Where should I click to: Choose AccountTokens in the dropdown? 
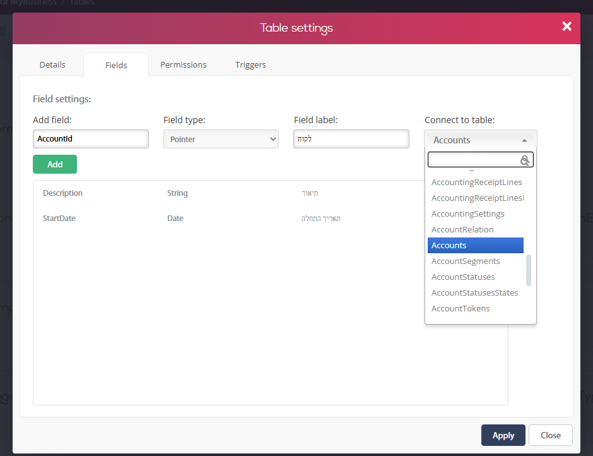pos(476,309)
